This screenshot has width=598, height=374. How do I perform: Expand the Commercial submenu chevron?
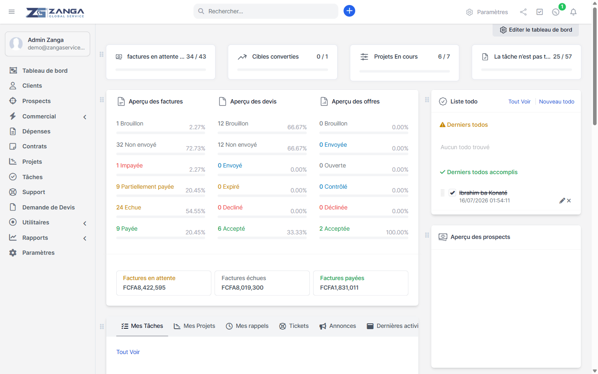(85, 117)
